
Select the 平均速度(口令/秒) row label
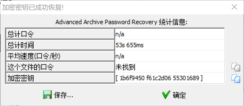(60, 56)
